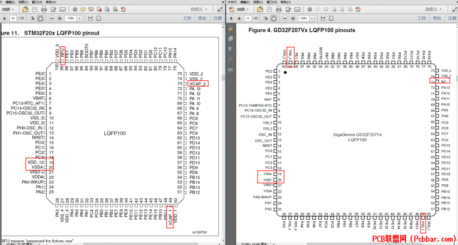Open security lock panel in right sidebar
Image resolution: width=458 pixels, height=245 pixels.
pos(230,28)
